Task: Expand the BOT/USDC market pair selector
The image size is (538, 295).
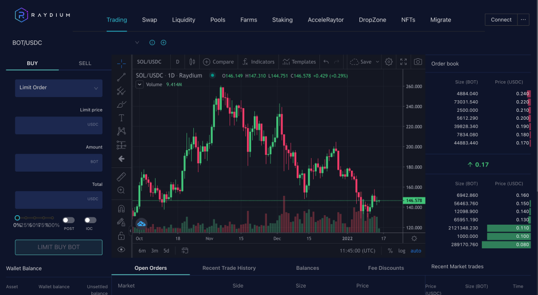Action: pos(137,43)
